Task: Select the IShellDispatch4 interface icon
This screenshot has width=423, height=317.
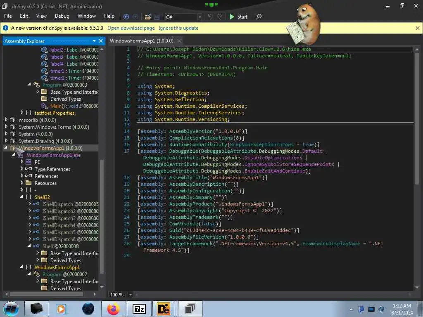Action: (x=36, y=225)
